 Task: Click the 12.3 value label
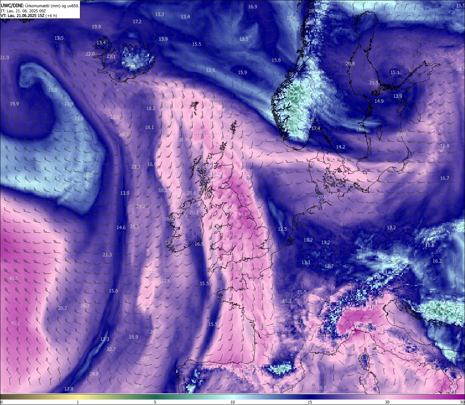point(105,339)
